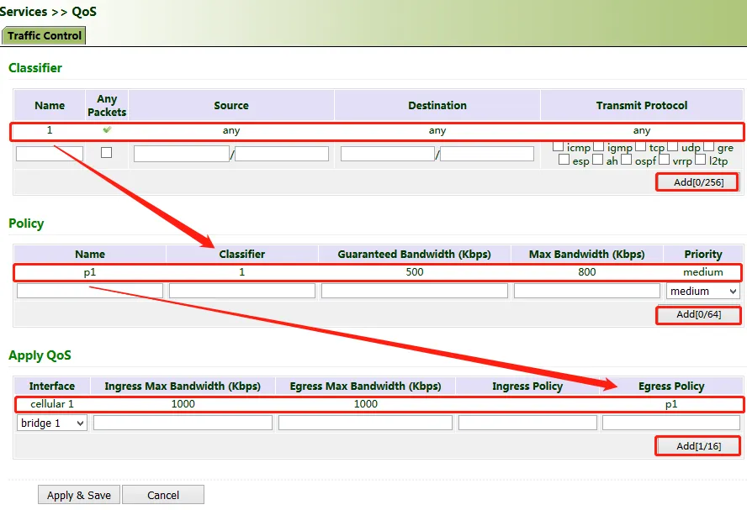Click the Add[0/256] classifier button
The width and height of the screenshot is (747, 510).
(x=698, y=182)
